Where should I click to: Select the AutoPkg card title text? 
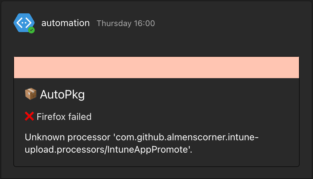(x=62, y=95)
